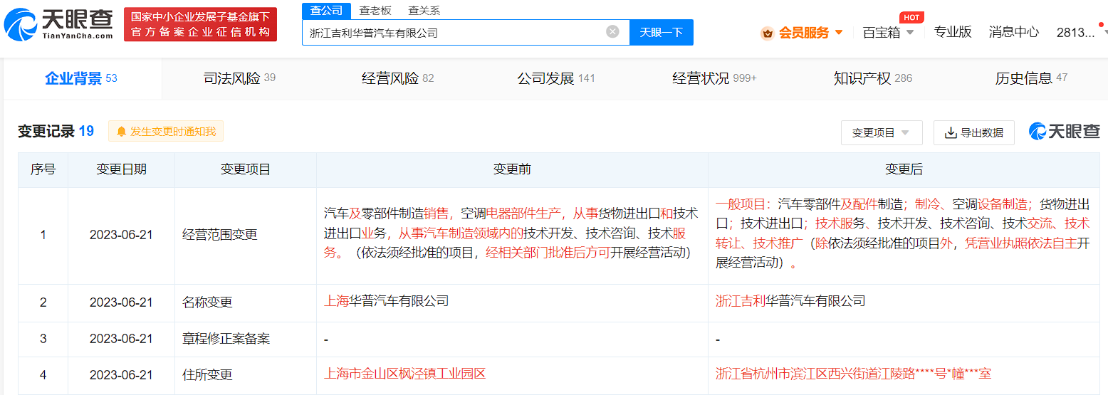Click 上海华普汽车有限公司 in the before column

coord(387,301)
